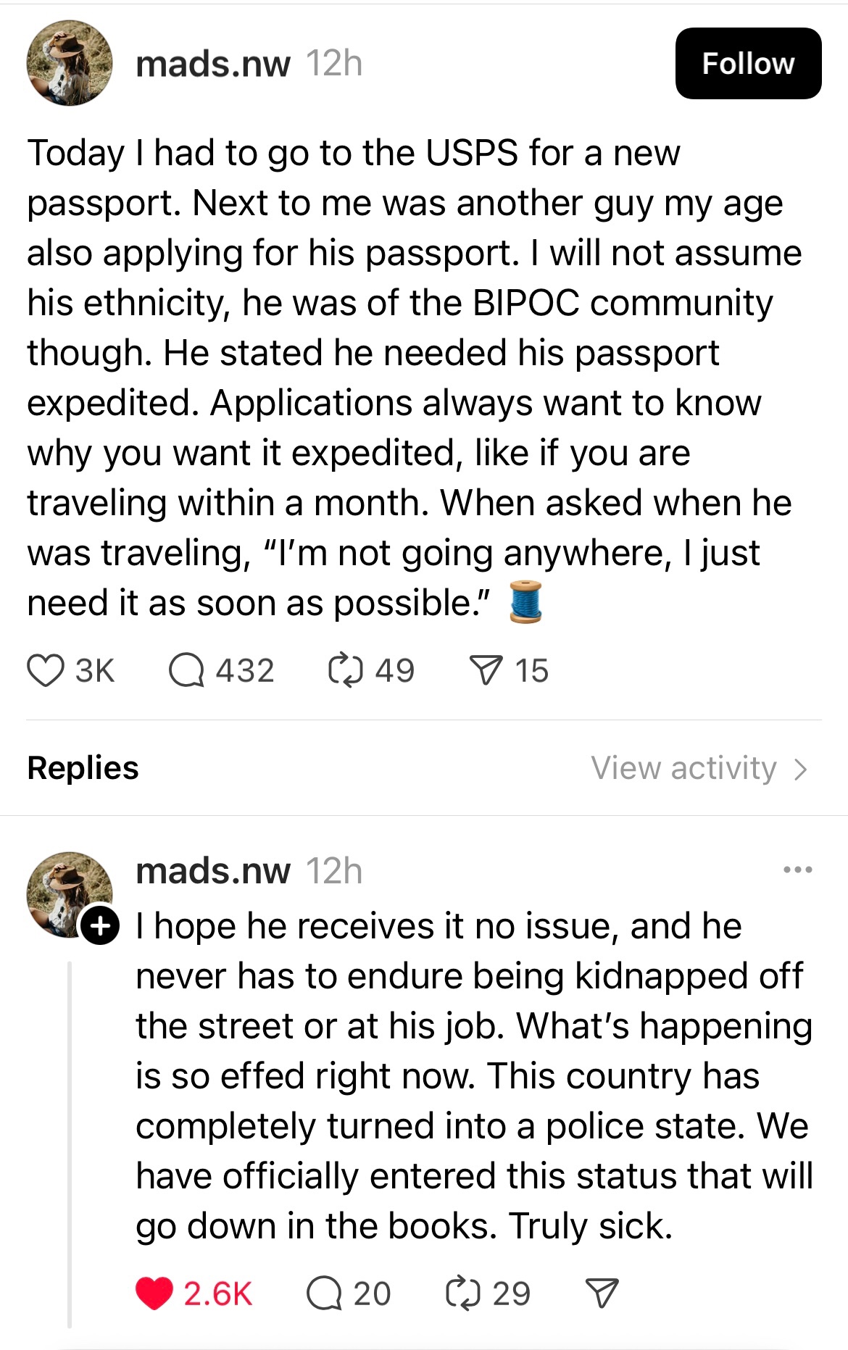Open comments on the reply post
Image resolution: width=848 pixels, height=1350 pixels.
324,1293
